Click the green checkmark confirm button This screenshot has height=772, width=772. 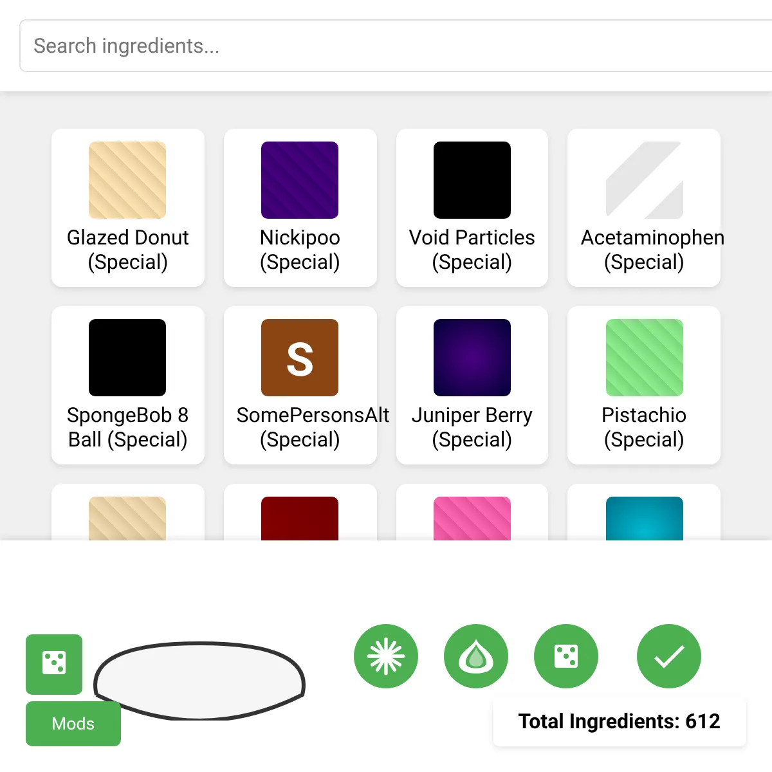pos(669,656)
